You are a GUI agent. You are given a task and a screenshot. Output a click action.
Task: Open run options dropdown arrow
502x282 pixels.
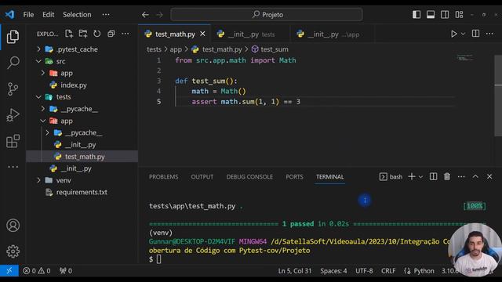click(463, 34)
